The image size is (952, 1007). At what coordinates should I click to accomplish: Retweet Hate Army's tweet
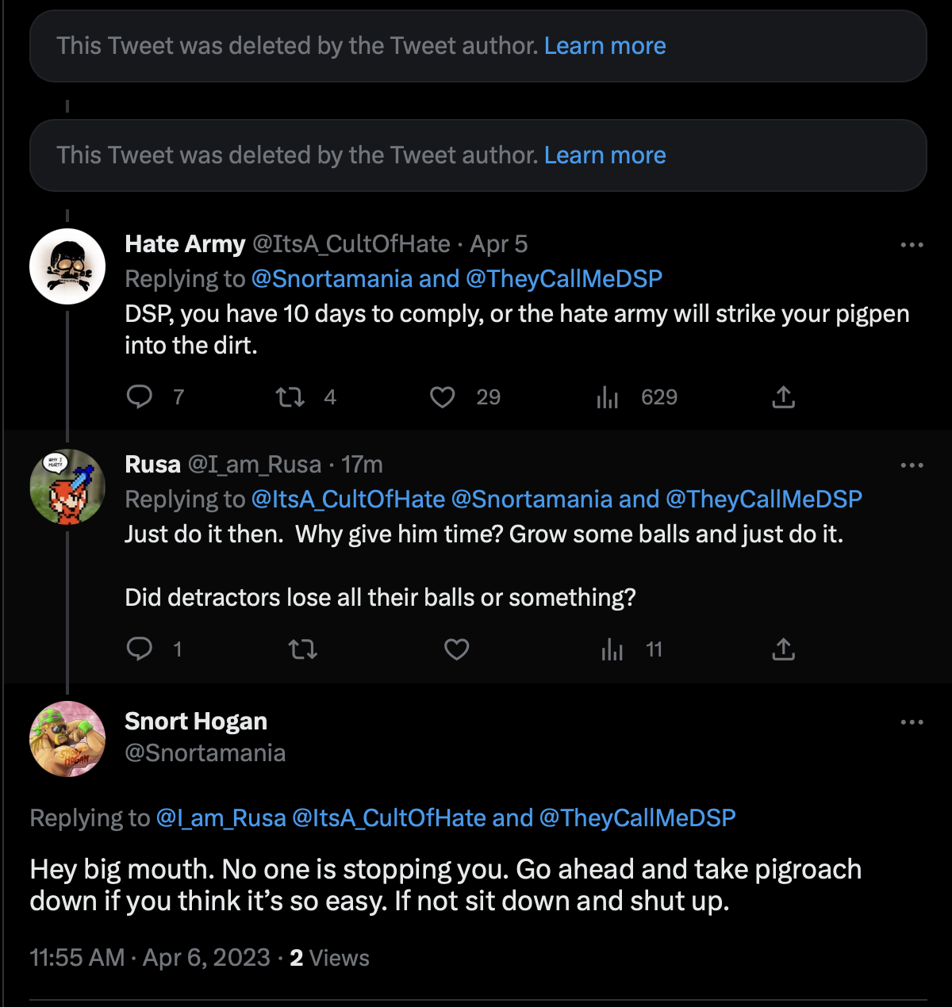pos(290,396)
